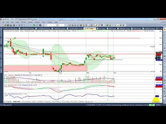Click the black info circle icon
Screen dimensions: 166x124
click(x=40, y=25)
